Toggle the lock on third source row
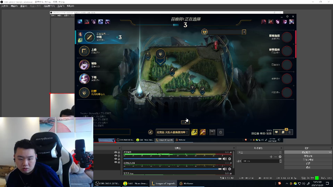The image size is (333, 187). tap(119, 159)
